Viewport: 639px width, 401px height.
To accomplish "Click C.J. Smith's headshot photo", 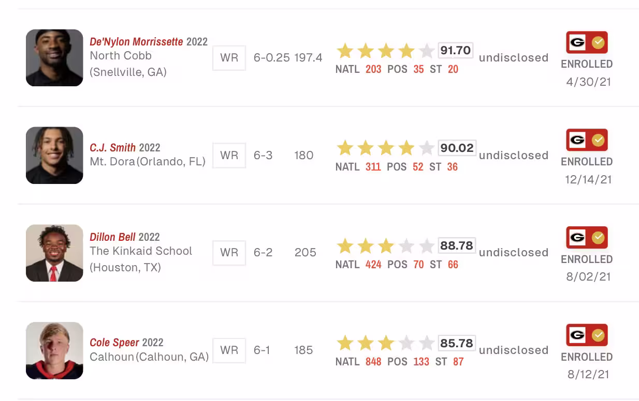I will point(54,156).
